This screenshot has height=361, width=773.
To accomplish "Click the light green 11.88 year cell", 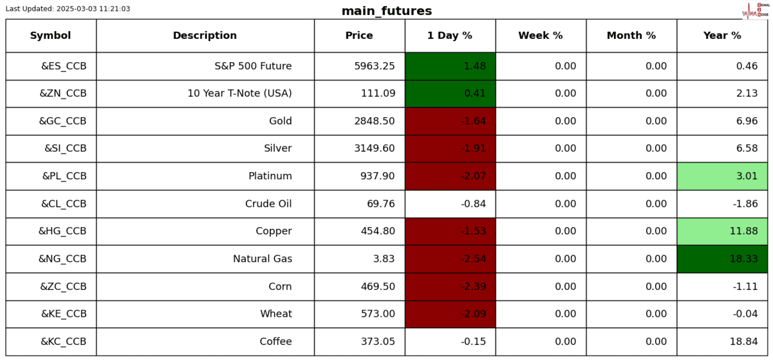I will coord(722,231).
